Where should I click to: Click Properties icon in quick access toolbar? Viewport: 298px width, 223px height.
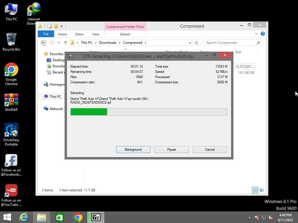[x=50, y=26]
